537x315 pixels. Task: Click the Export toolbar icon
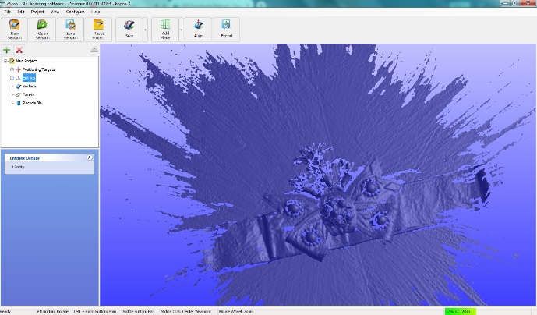(226, 28)
